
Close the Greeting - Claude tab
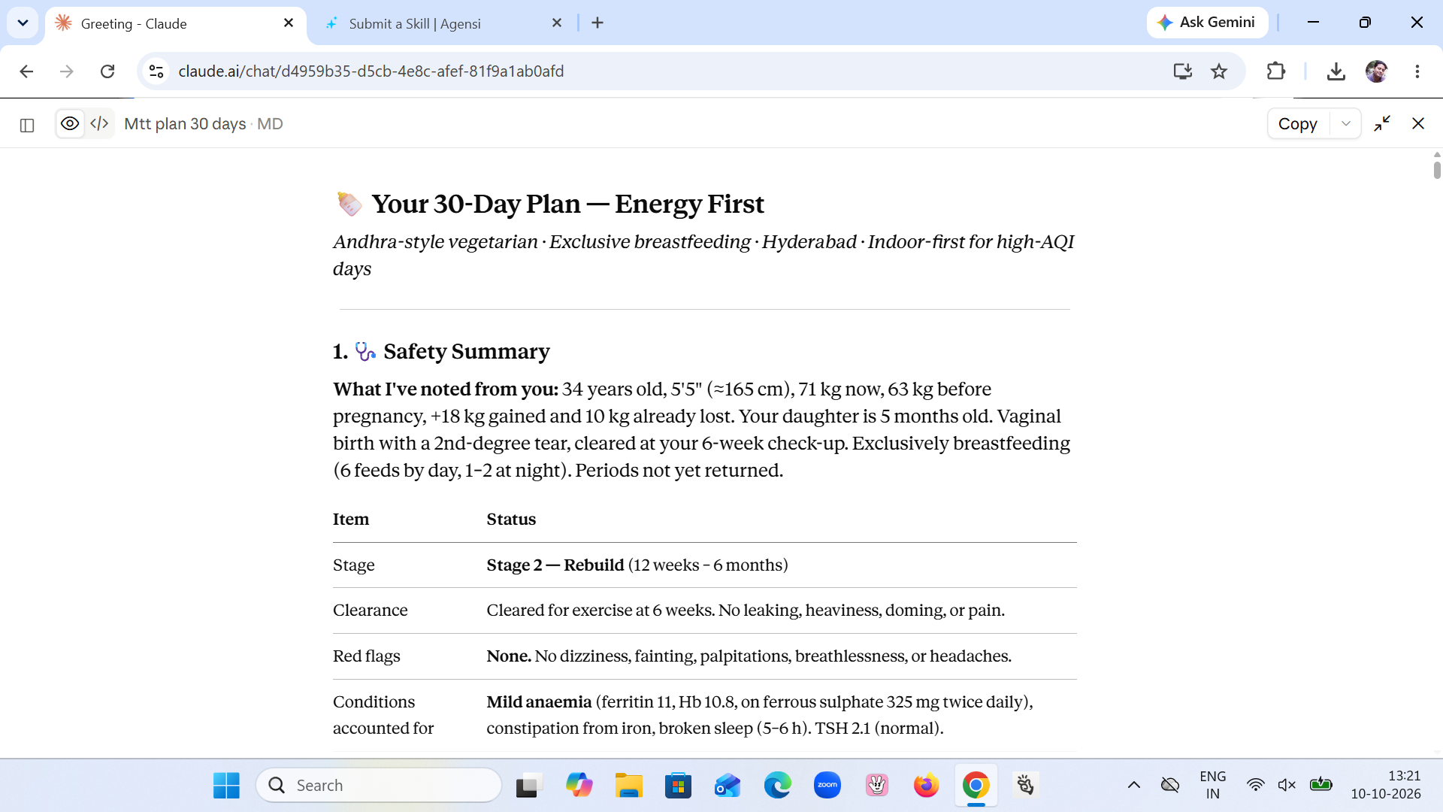point(289,23)
